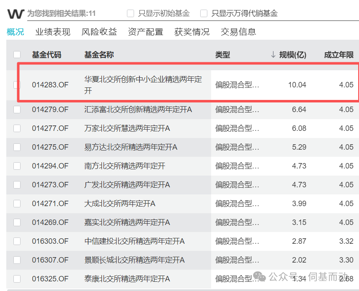Check the box for 016325.OF row
359x291 pixels.
17,278
